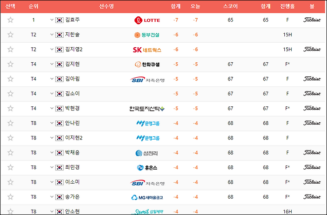Expand details chevron for 김아림
This screenshot has width=327, height=215.
click(x=52, y=79)
